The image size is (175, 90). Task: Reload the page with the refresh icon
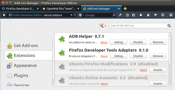click(x=75, y=15)
